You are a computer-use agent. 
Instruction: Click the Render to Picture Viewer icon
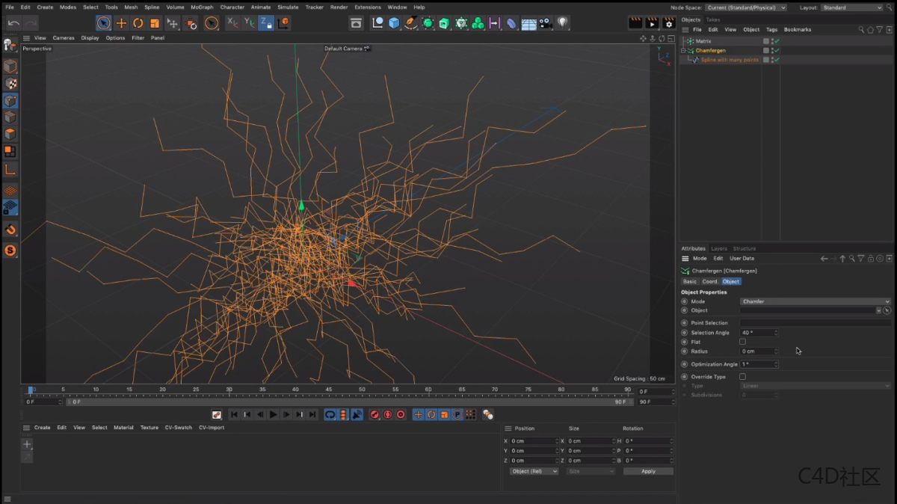pyautogui.click(x=652, y=22)
